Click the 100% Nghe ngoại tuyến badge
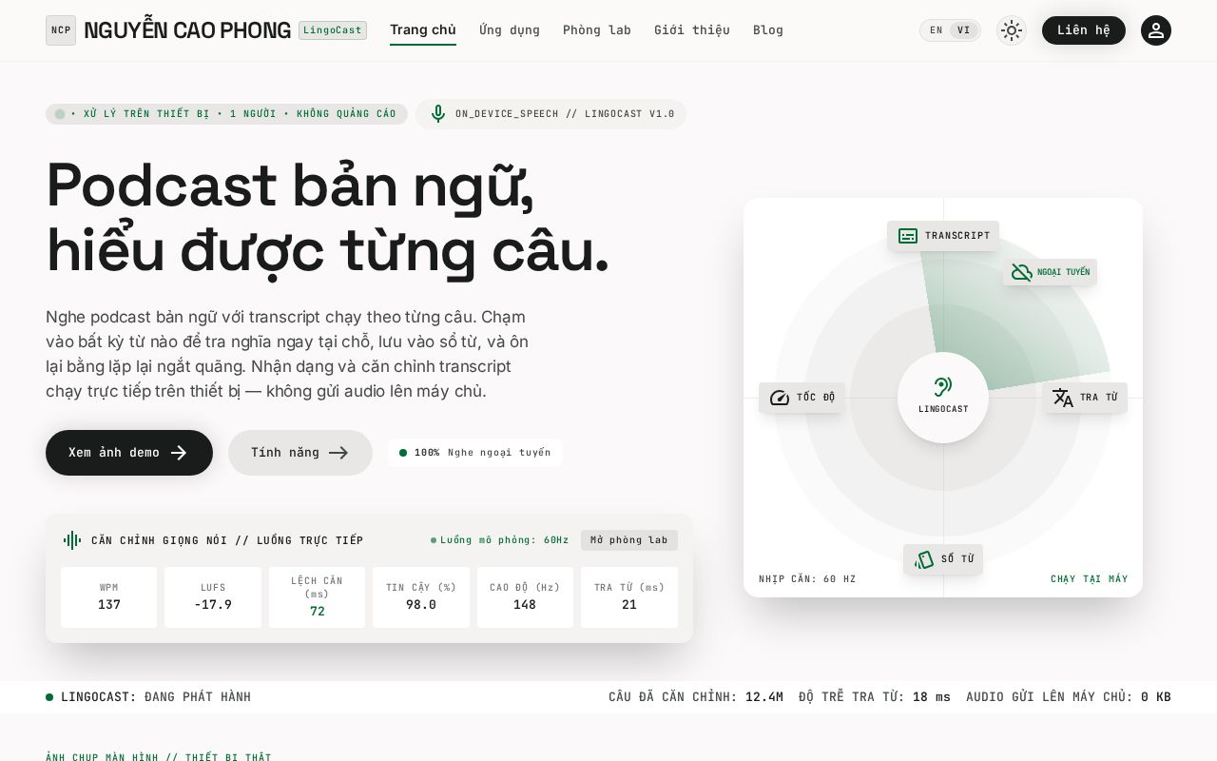 click(475, 453)
